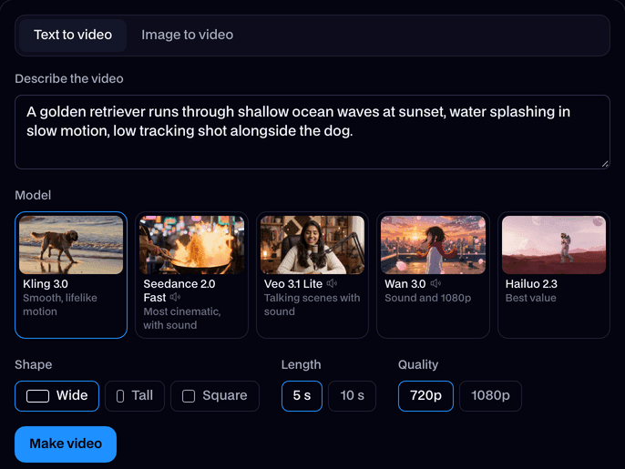This screenshot has width=625, height=469.
Task: Click the 'Length' section label
Action: 301,364
